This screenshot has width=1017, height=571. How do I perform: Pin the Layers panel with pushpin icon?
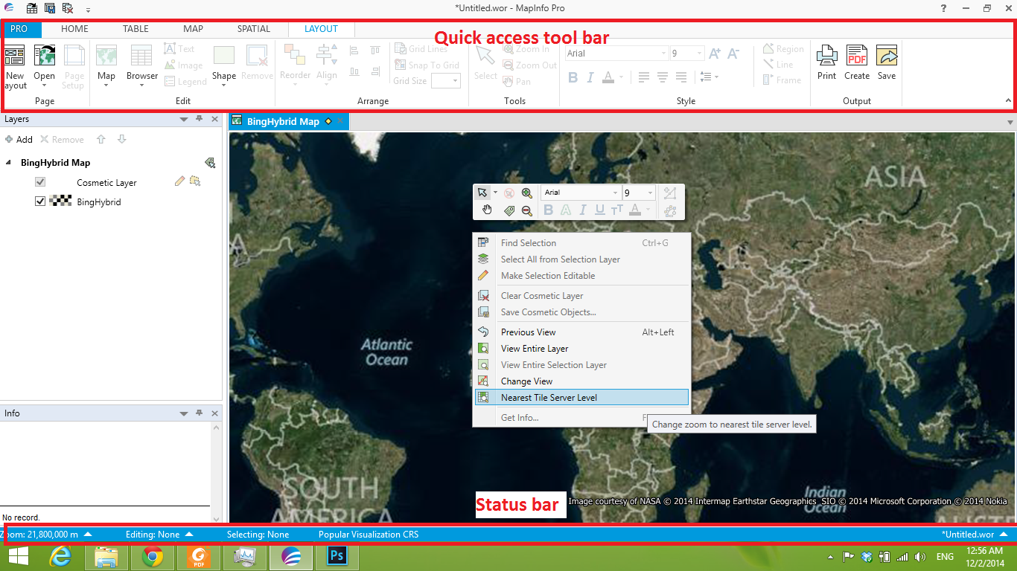(x=200, y=119)
